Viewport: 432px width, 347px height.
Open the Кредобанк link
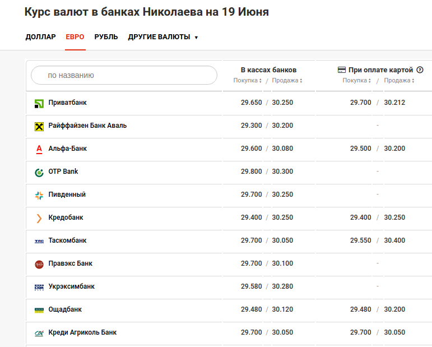point(66,217)
